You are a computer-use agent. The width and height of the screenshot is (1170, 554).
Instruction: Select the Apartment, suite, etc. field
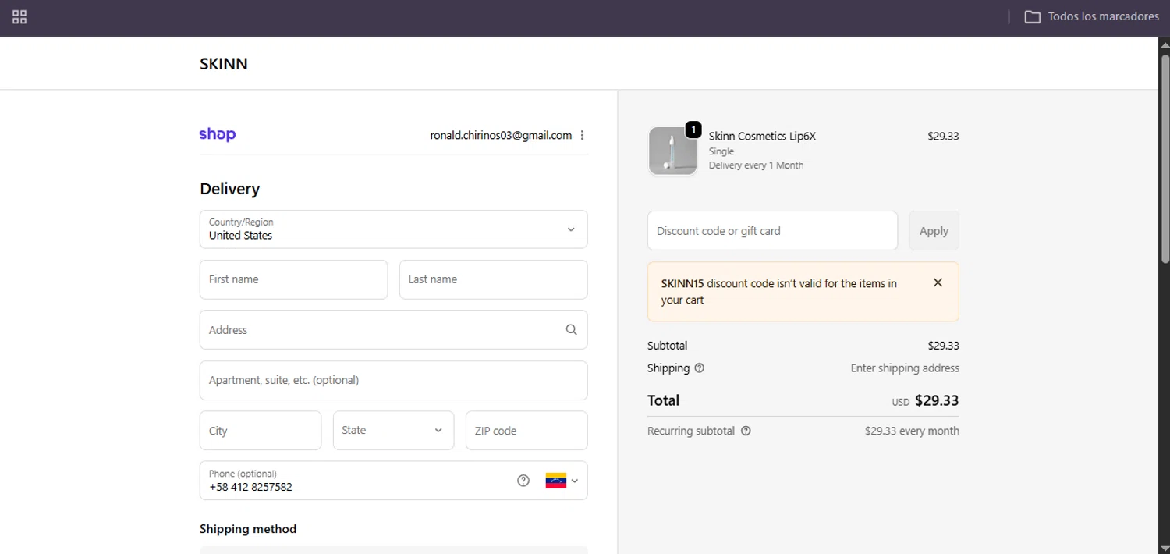point(394,381)
